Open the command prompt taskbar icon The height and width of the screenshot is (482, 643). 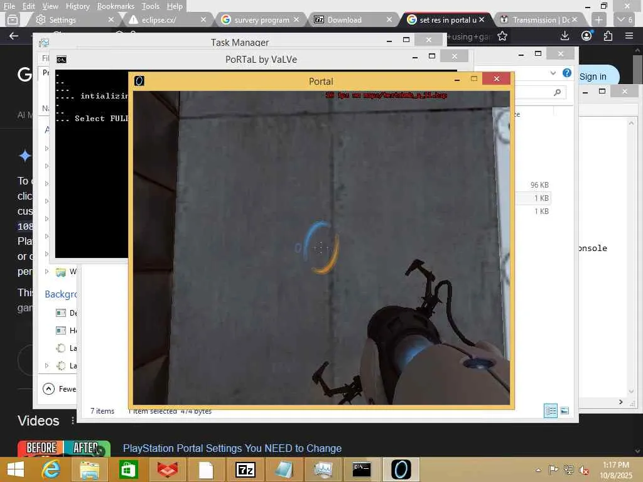pos(362,469)
